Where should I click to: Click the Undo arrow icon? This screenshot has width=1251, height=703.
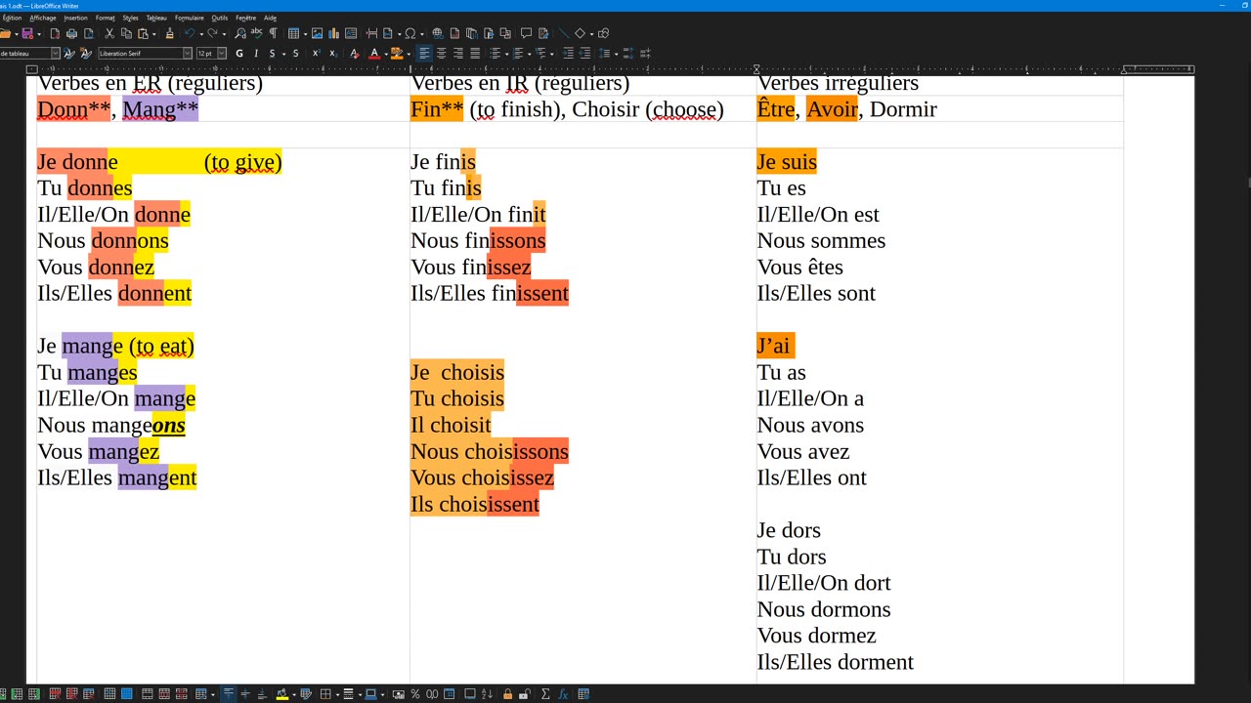pos(191,33)
